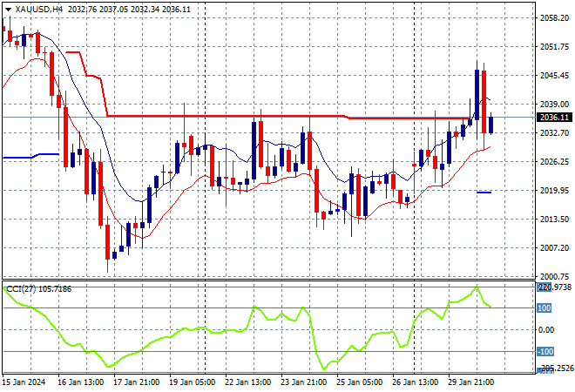
Task: Select the XAUUSD,H4 symbol title
Action: [39, 10]
